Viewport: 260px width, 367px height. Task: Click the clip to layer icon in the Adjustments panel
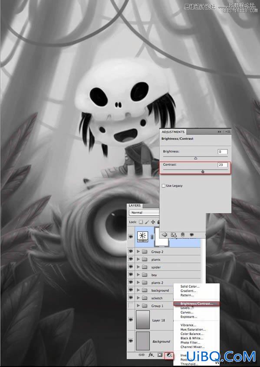pos(183,234)
